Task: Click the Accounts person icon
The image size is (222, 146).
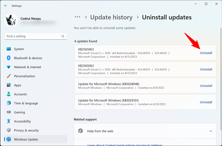Action: pyautogui.click(x=9, y=94)
